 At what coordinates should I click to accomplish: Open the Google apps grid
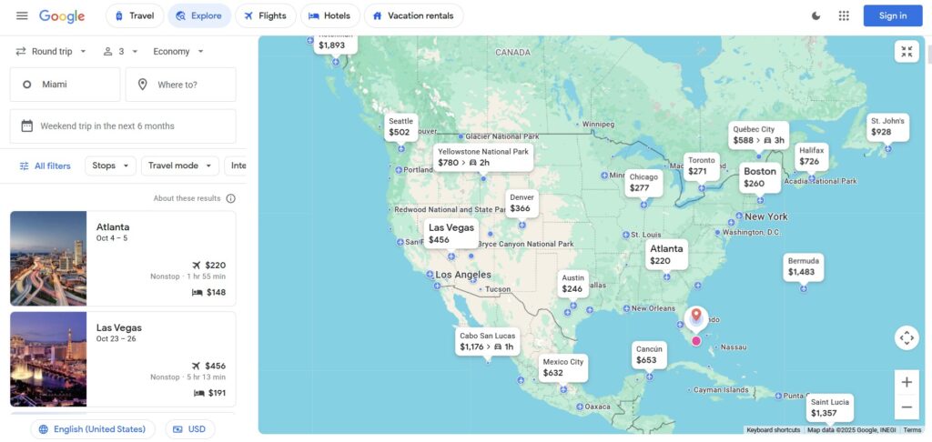click(844, 16)
